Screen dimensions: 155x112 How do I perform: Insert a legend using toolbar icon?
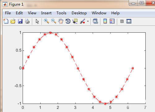click(x=112, y=21)
